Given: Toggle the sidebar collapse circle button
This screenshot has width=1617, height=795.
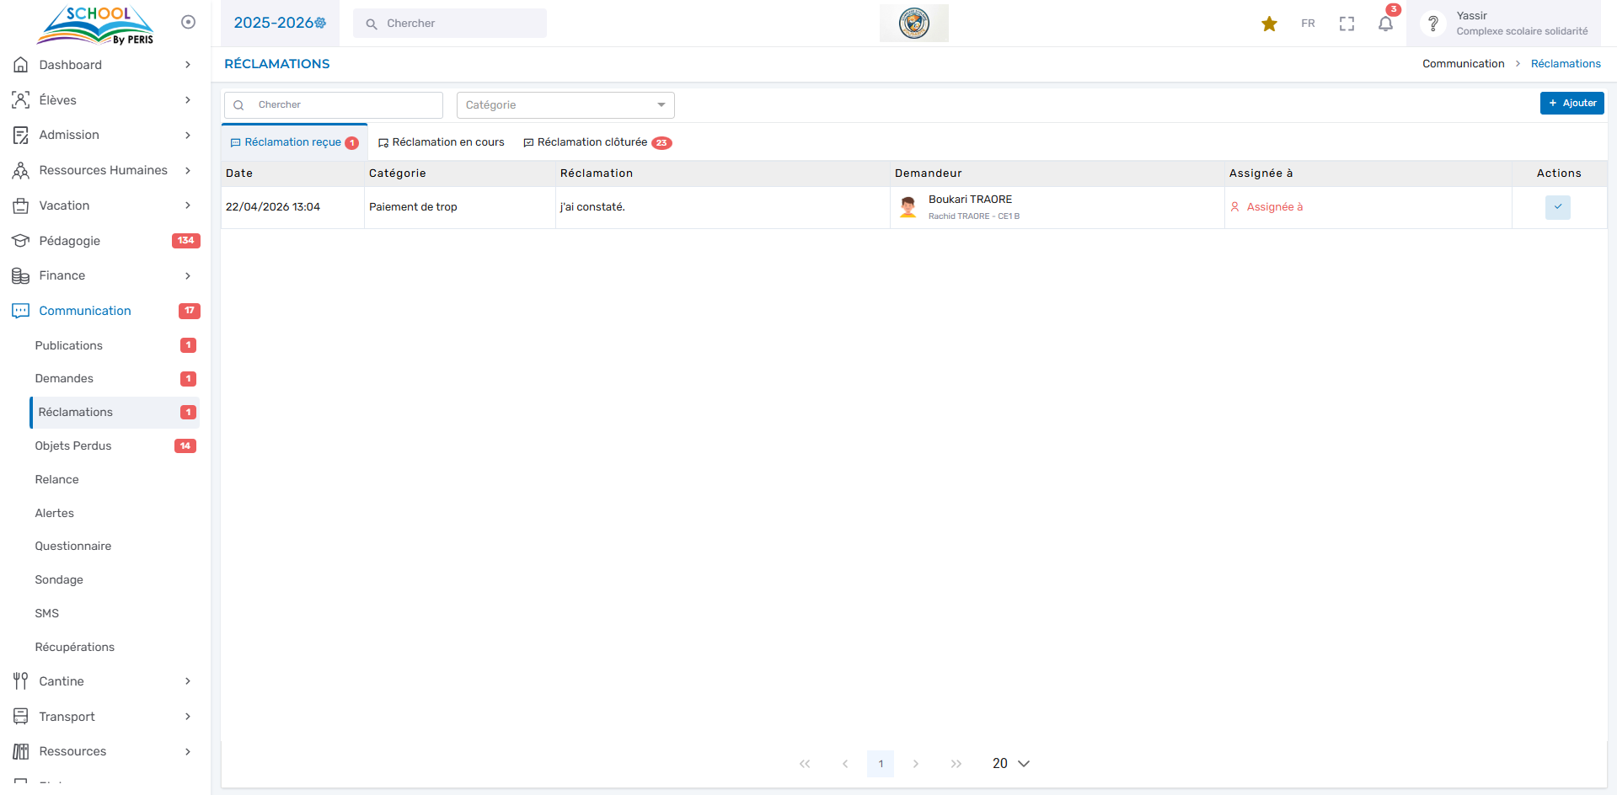Looking at the screenshot, I should coord(188,22).
